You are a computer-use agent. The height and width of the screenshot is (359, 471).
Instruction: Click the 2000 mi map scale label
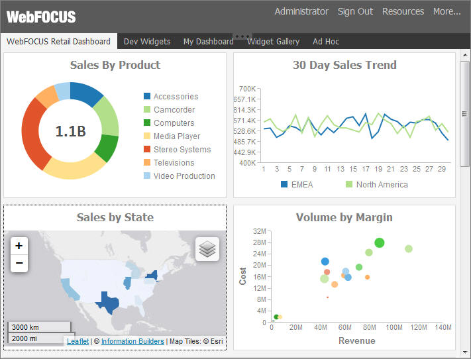pos(25,338)
